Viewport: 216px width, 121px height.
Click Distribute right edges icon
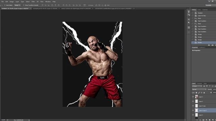click(80, 5)
